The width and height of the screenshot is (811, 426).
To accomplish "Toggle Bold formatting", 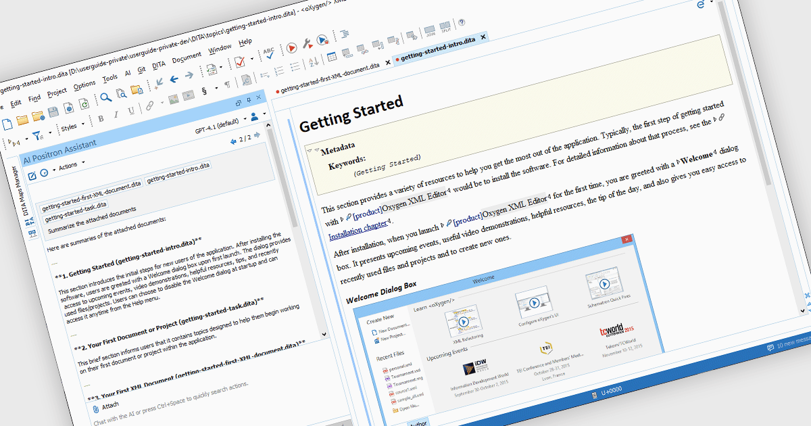I will 101,119.
